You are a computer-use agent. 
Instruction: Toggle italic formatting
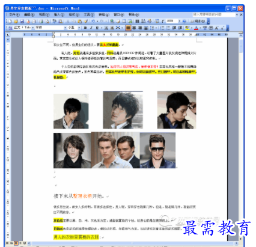(91, 28)
